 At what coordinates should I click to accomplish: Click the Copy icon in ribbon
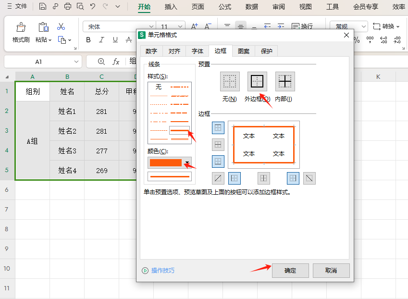click(62, 40)
